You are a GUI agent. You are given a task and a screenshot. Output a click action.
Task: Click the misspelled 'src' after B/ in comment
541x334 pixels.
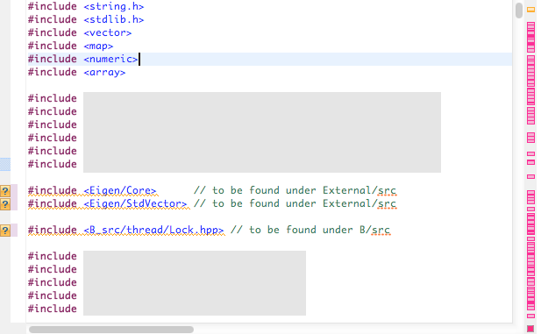381,230
